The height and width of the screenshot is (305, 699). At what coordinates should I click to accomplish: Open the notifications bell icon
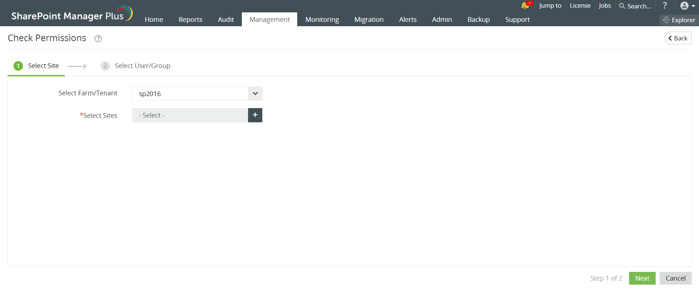[526, 5]
